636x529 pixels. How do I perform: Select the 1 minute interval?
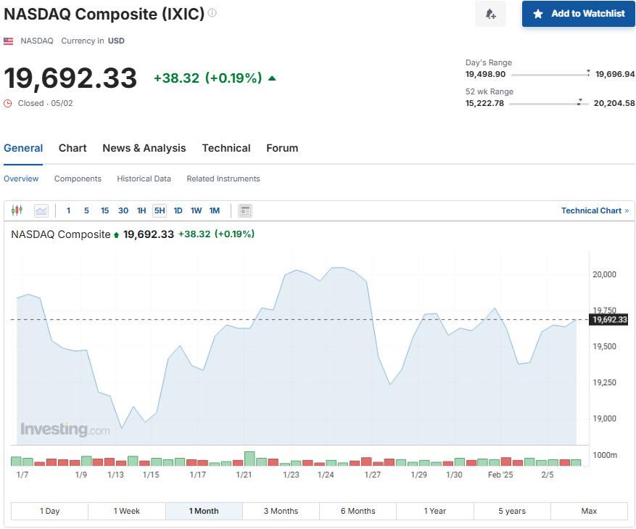coord(68,210)
